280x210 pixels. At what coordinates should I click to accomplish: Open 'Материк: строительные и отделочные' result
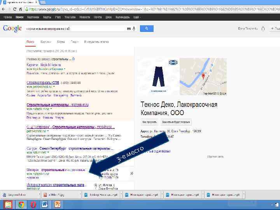(x=56, y=170)
